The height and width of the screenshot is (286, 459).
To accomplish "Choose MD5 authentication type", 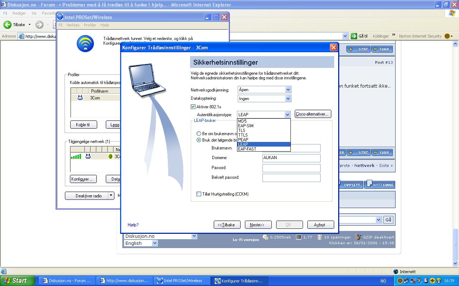I will tap(264, 121).
